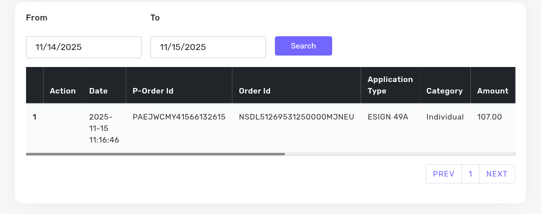Go to previous page with PREV

pos(443,174)
